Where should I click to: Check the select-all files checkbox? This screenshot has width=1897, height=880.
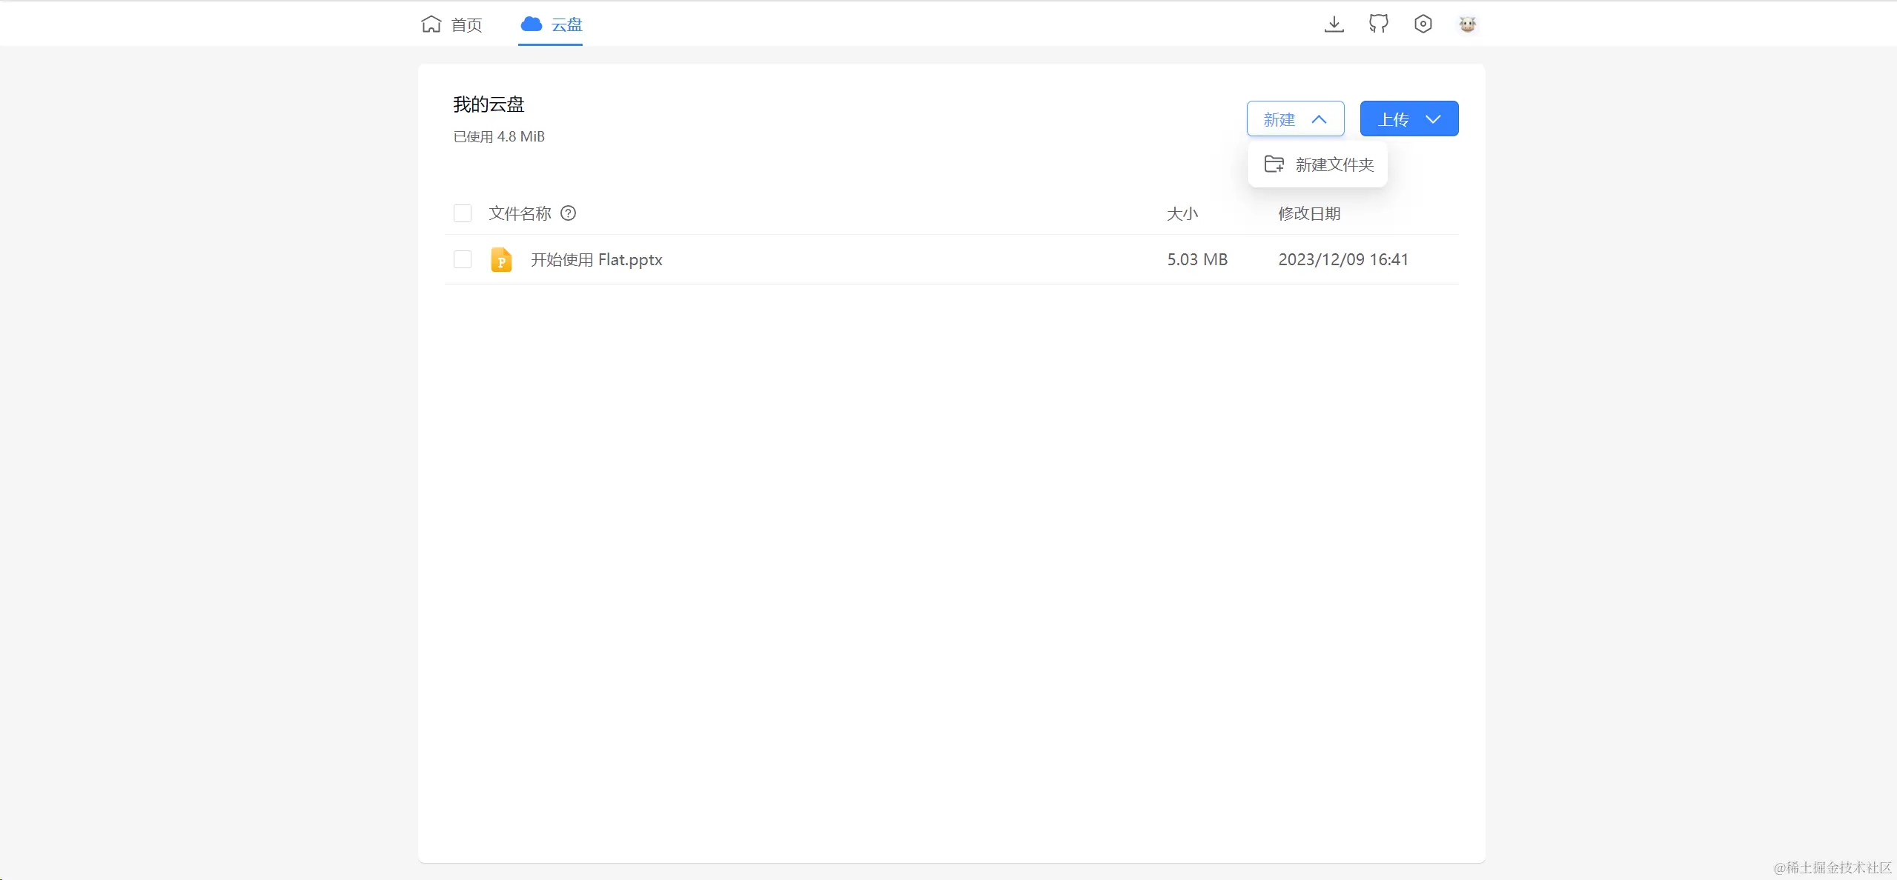[x=461, y=213]
